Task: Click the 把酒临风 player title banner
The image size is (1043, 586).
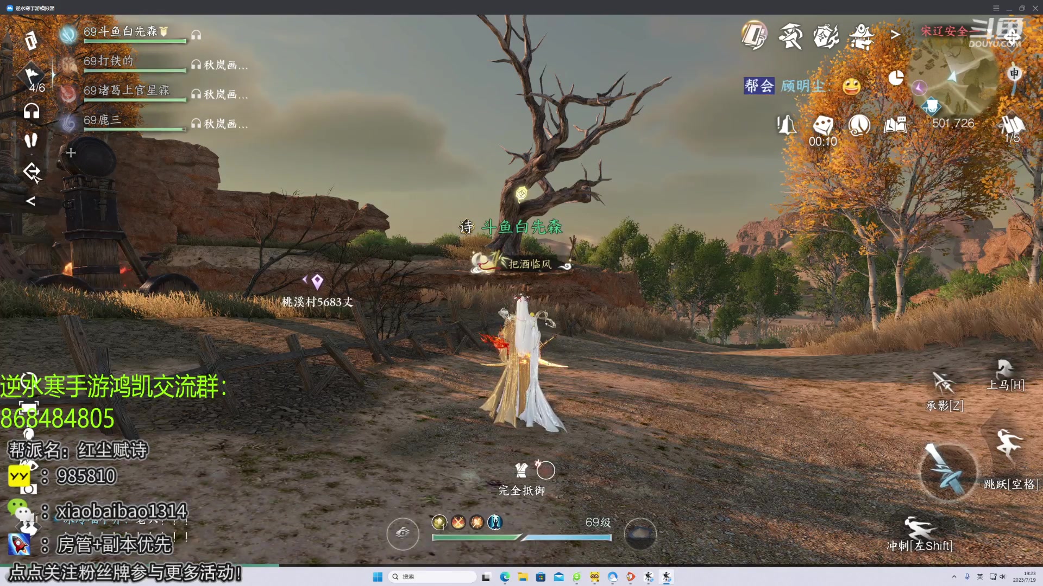Action: [522, 263]
